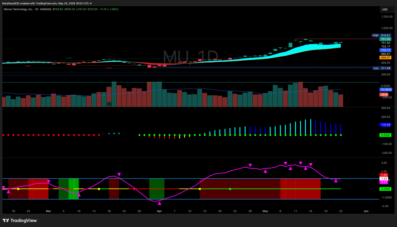
Task: Click the May date label on time axis
Action: pyautogui.click(x=265, y=211)
